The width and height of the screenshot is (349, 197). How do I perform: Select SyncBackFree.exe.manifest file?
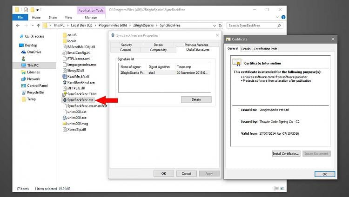(85, 106)
